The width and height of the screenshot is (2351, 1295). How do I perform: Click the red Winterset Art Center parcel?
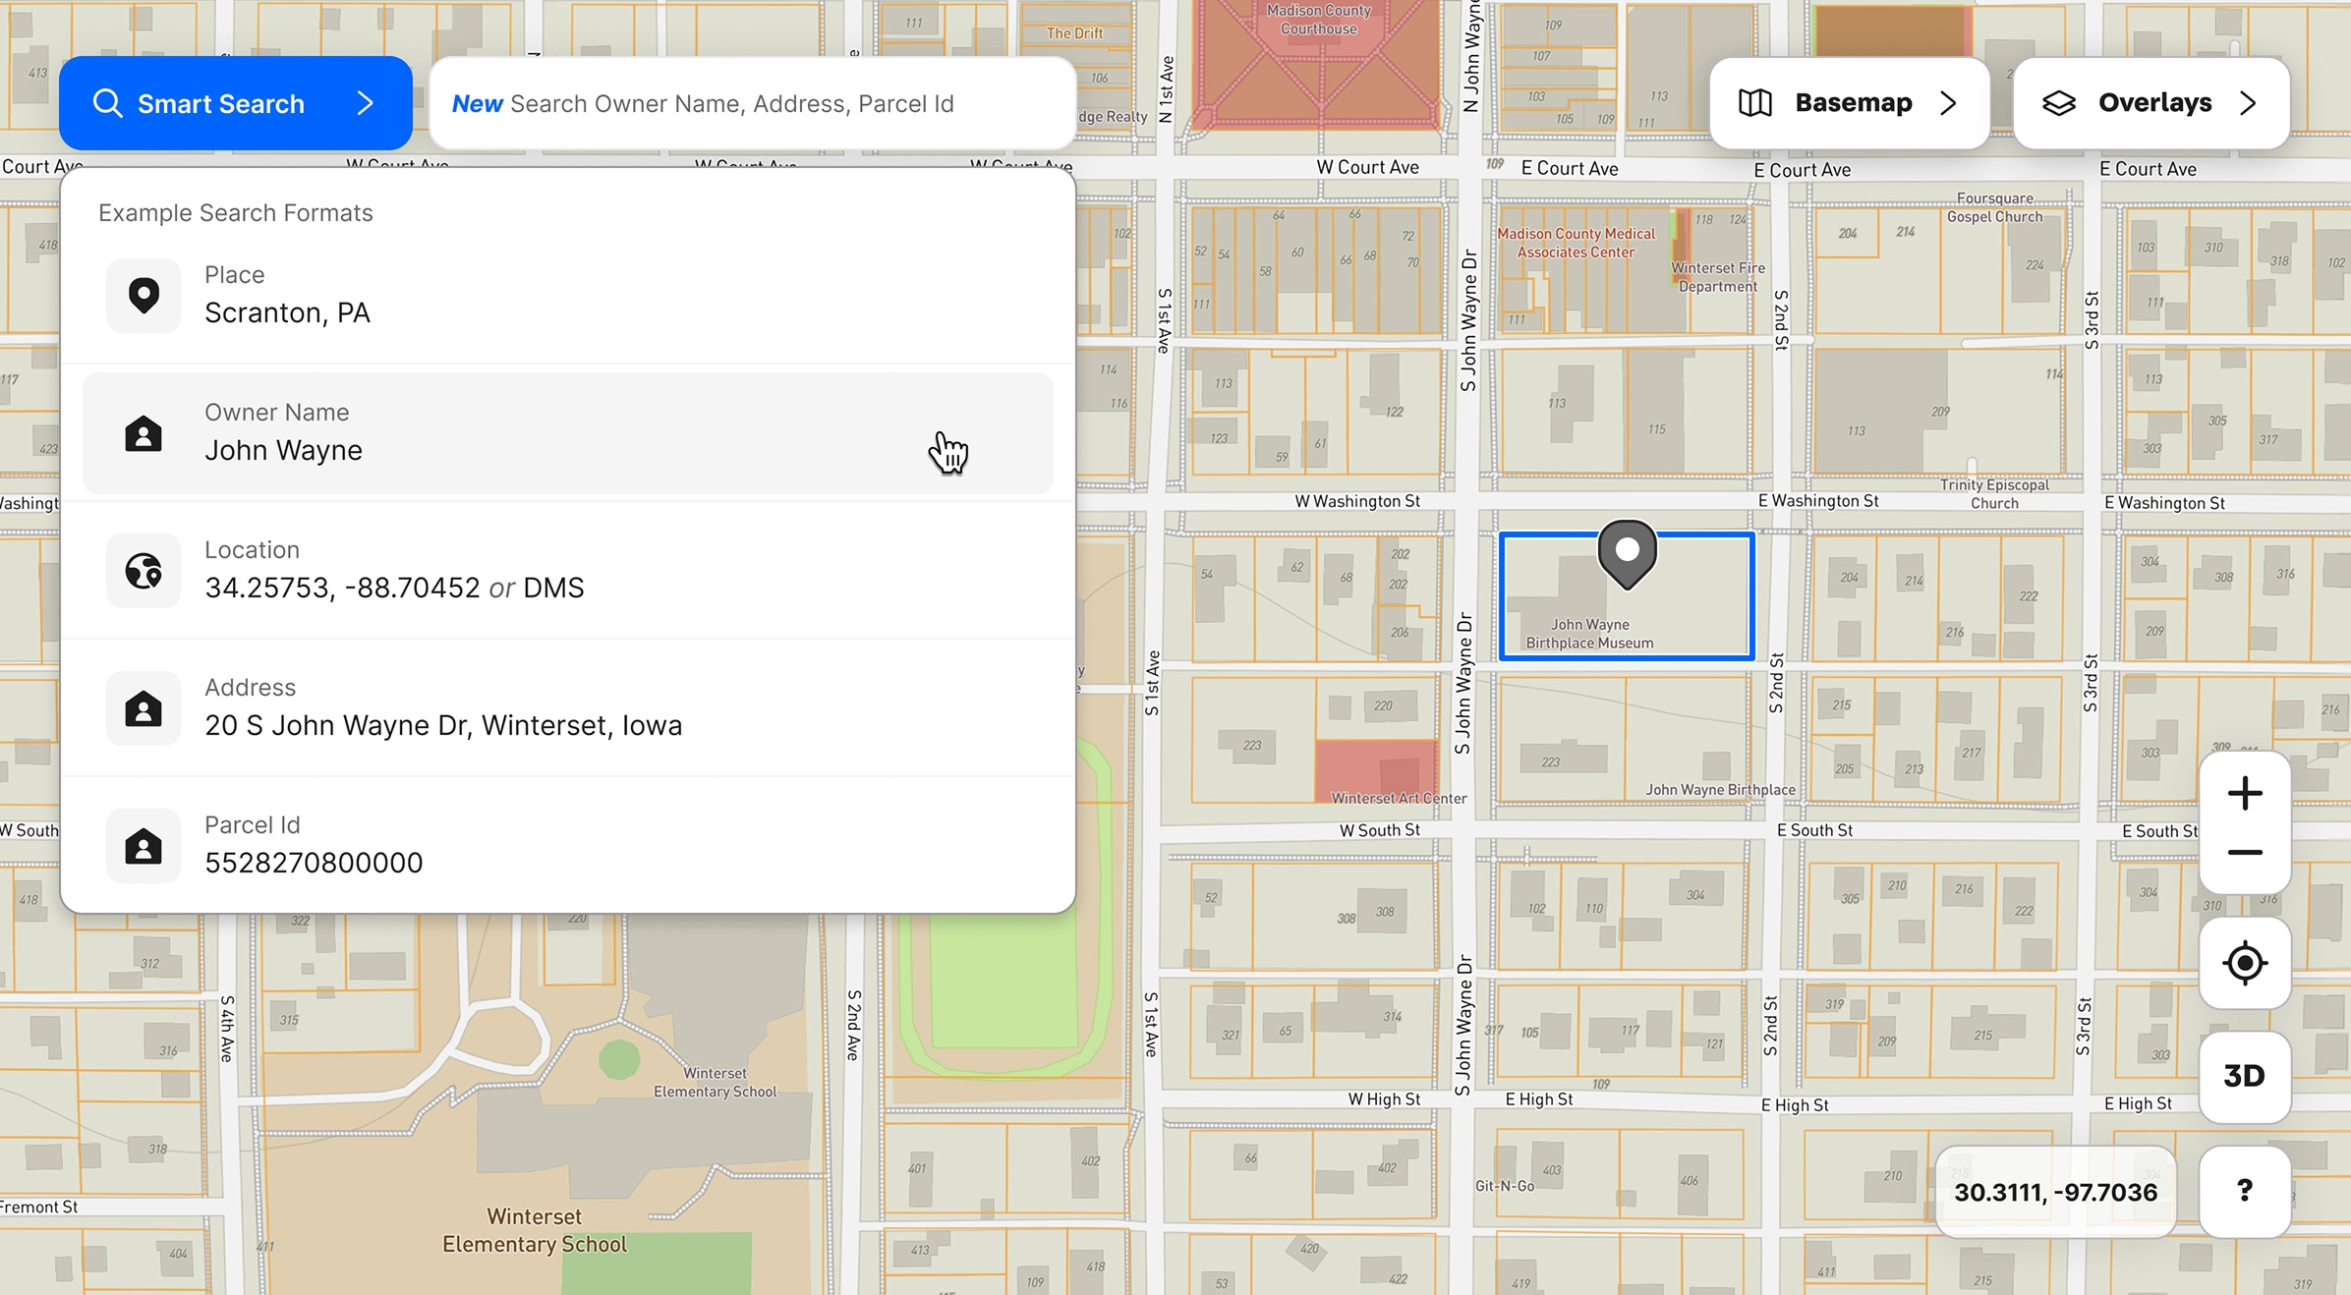click(x=1374, y=768)
